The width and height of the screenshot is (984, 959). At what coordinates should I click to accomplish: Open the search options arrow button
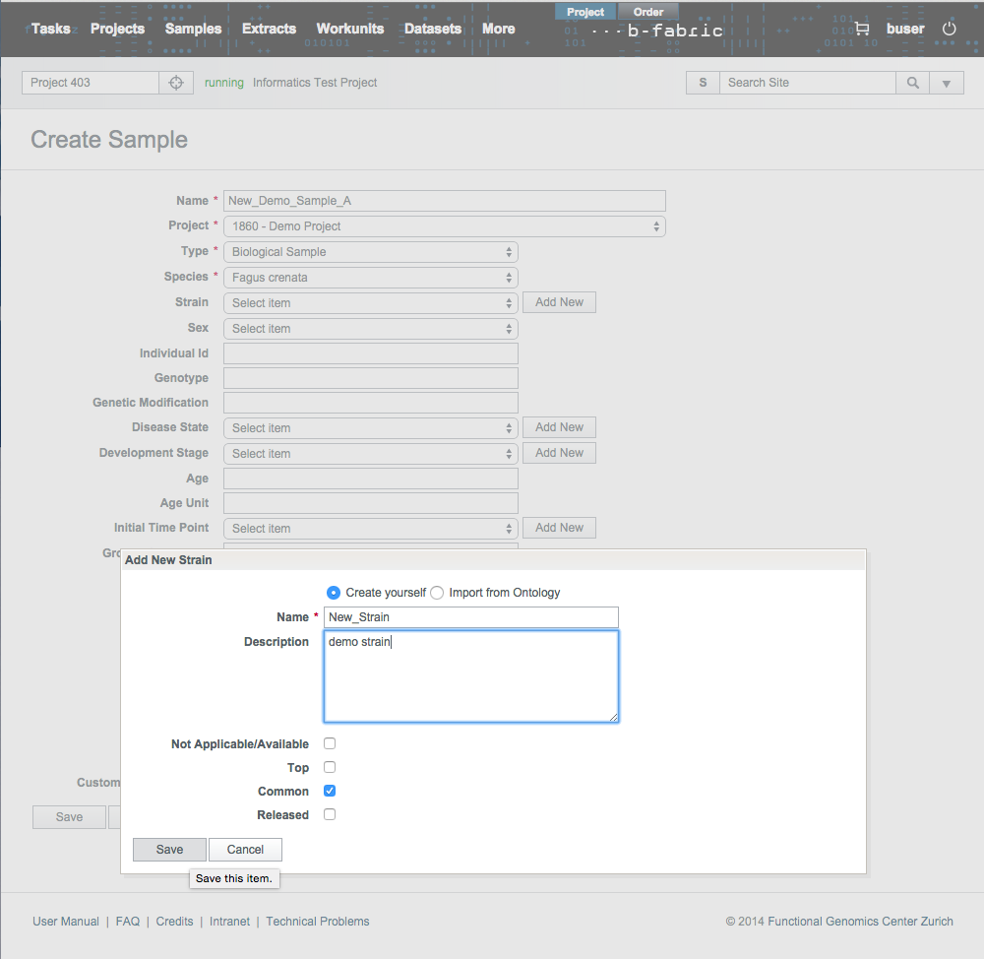tap(946, 83)
